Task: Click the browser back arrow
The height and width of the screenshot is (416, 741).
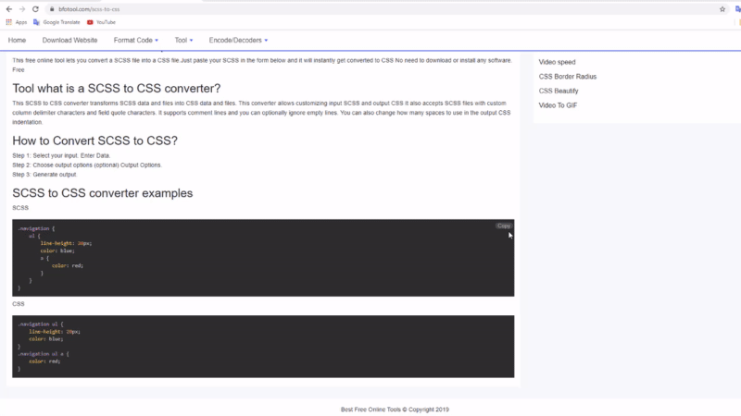Action: (8, 8)
